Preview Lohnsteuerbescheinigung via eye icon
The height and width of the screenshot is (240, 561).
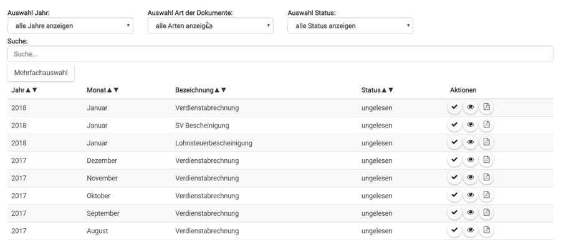coord(471,142)
